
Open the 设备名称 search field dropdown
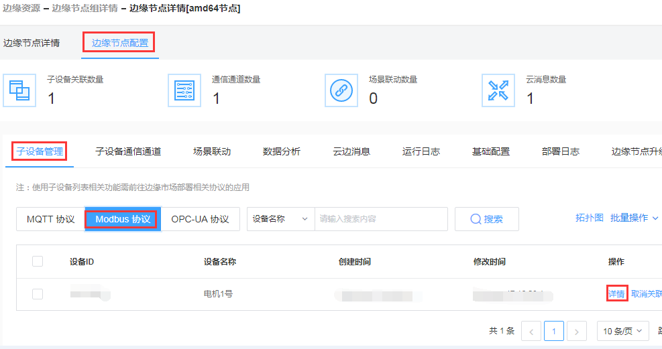(281, 219)
